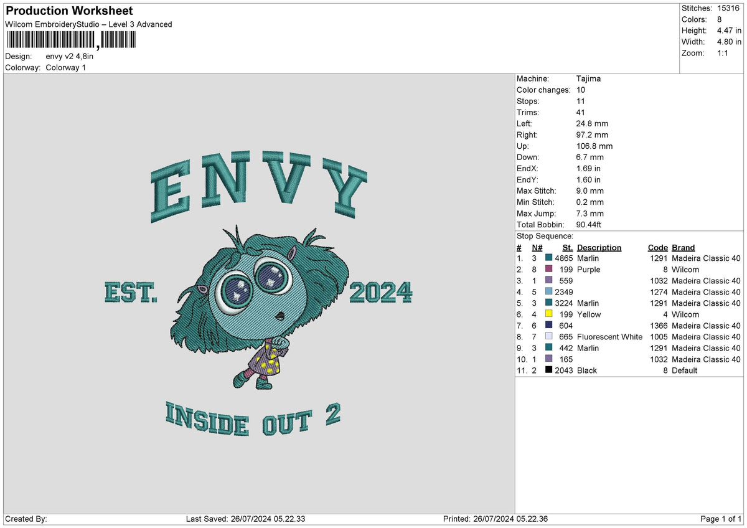Click the Marlin swatch for stop 1
Viewport: 747px width, 528px height.
548,258
